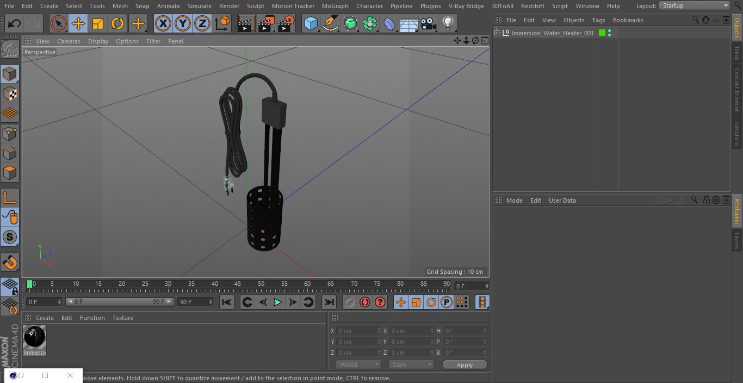Screen dimensions: 743x383
Task: Click Locked Workplane icon
Action: point(10,287)
